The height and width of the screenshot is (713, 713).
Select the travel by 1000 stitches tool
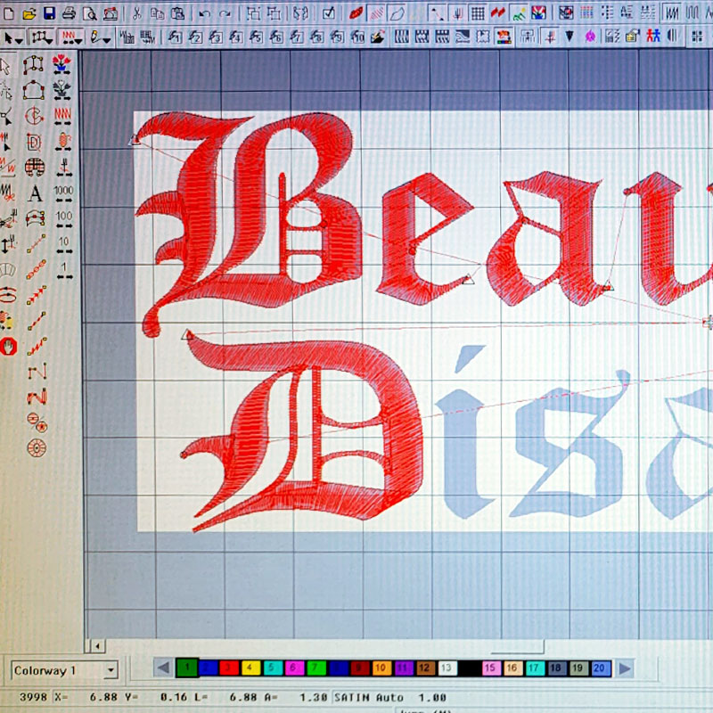pyautogui.click(x=63, y=193)
